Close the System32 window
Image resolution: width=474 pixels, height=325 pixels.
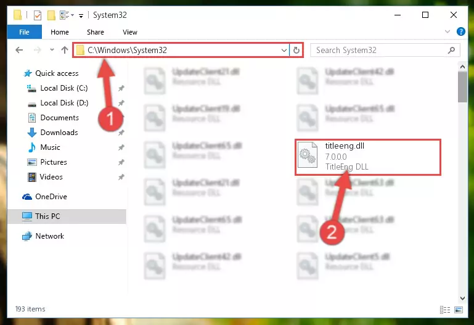click(x=454, y=15)
